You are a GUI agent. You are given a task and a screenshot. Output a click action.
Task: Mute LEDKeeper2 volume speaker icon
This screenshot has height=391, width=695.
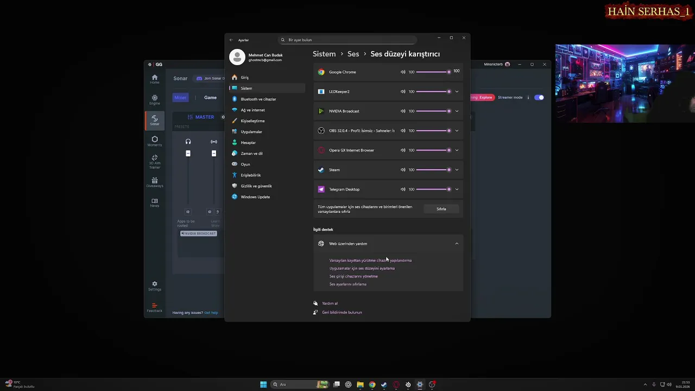pos(403,91)
